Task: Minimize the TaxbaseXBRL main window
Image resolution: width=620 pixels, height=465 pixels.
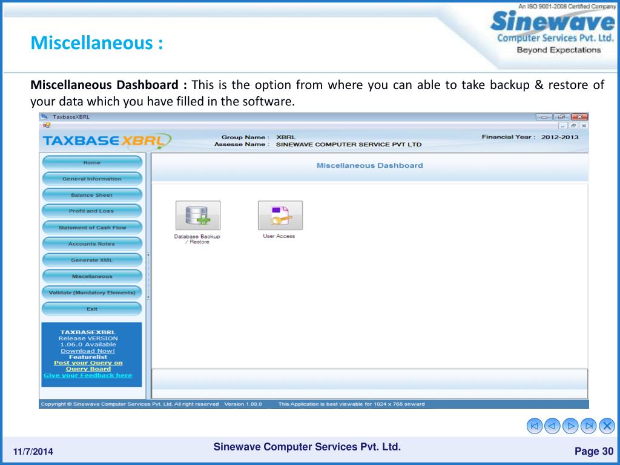Action: point(544,117)
